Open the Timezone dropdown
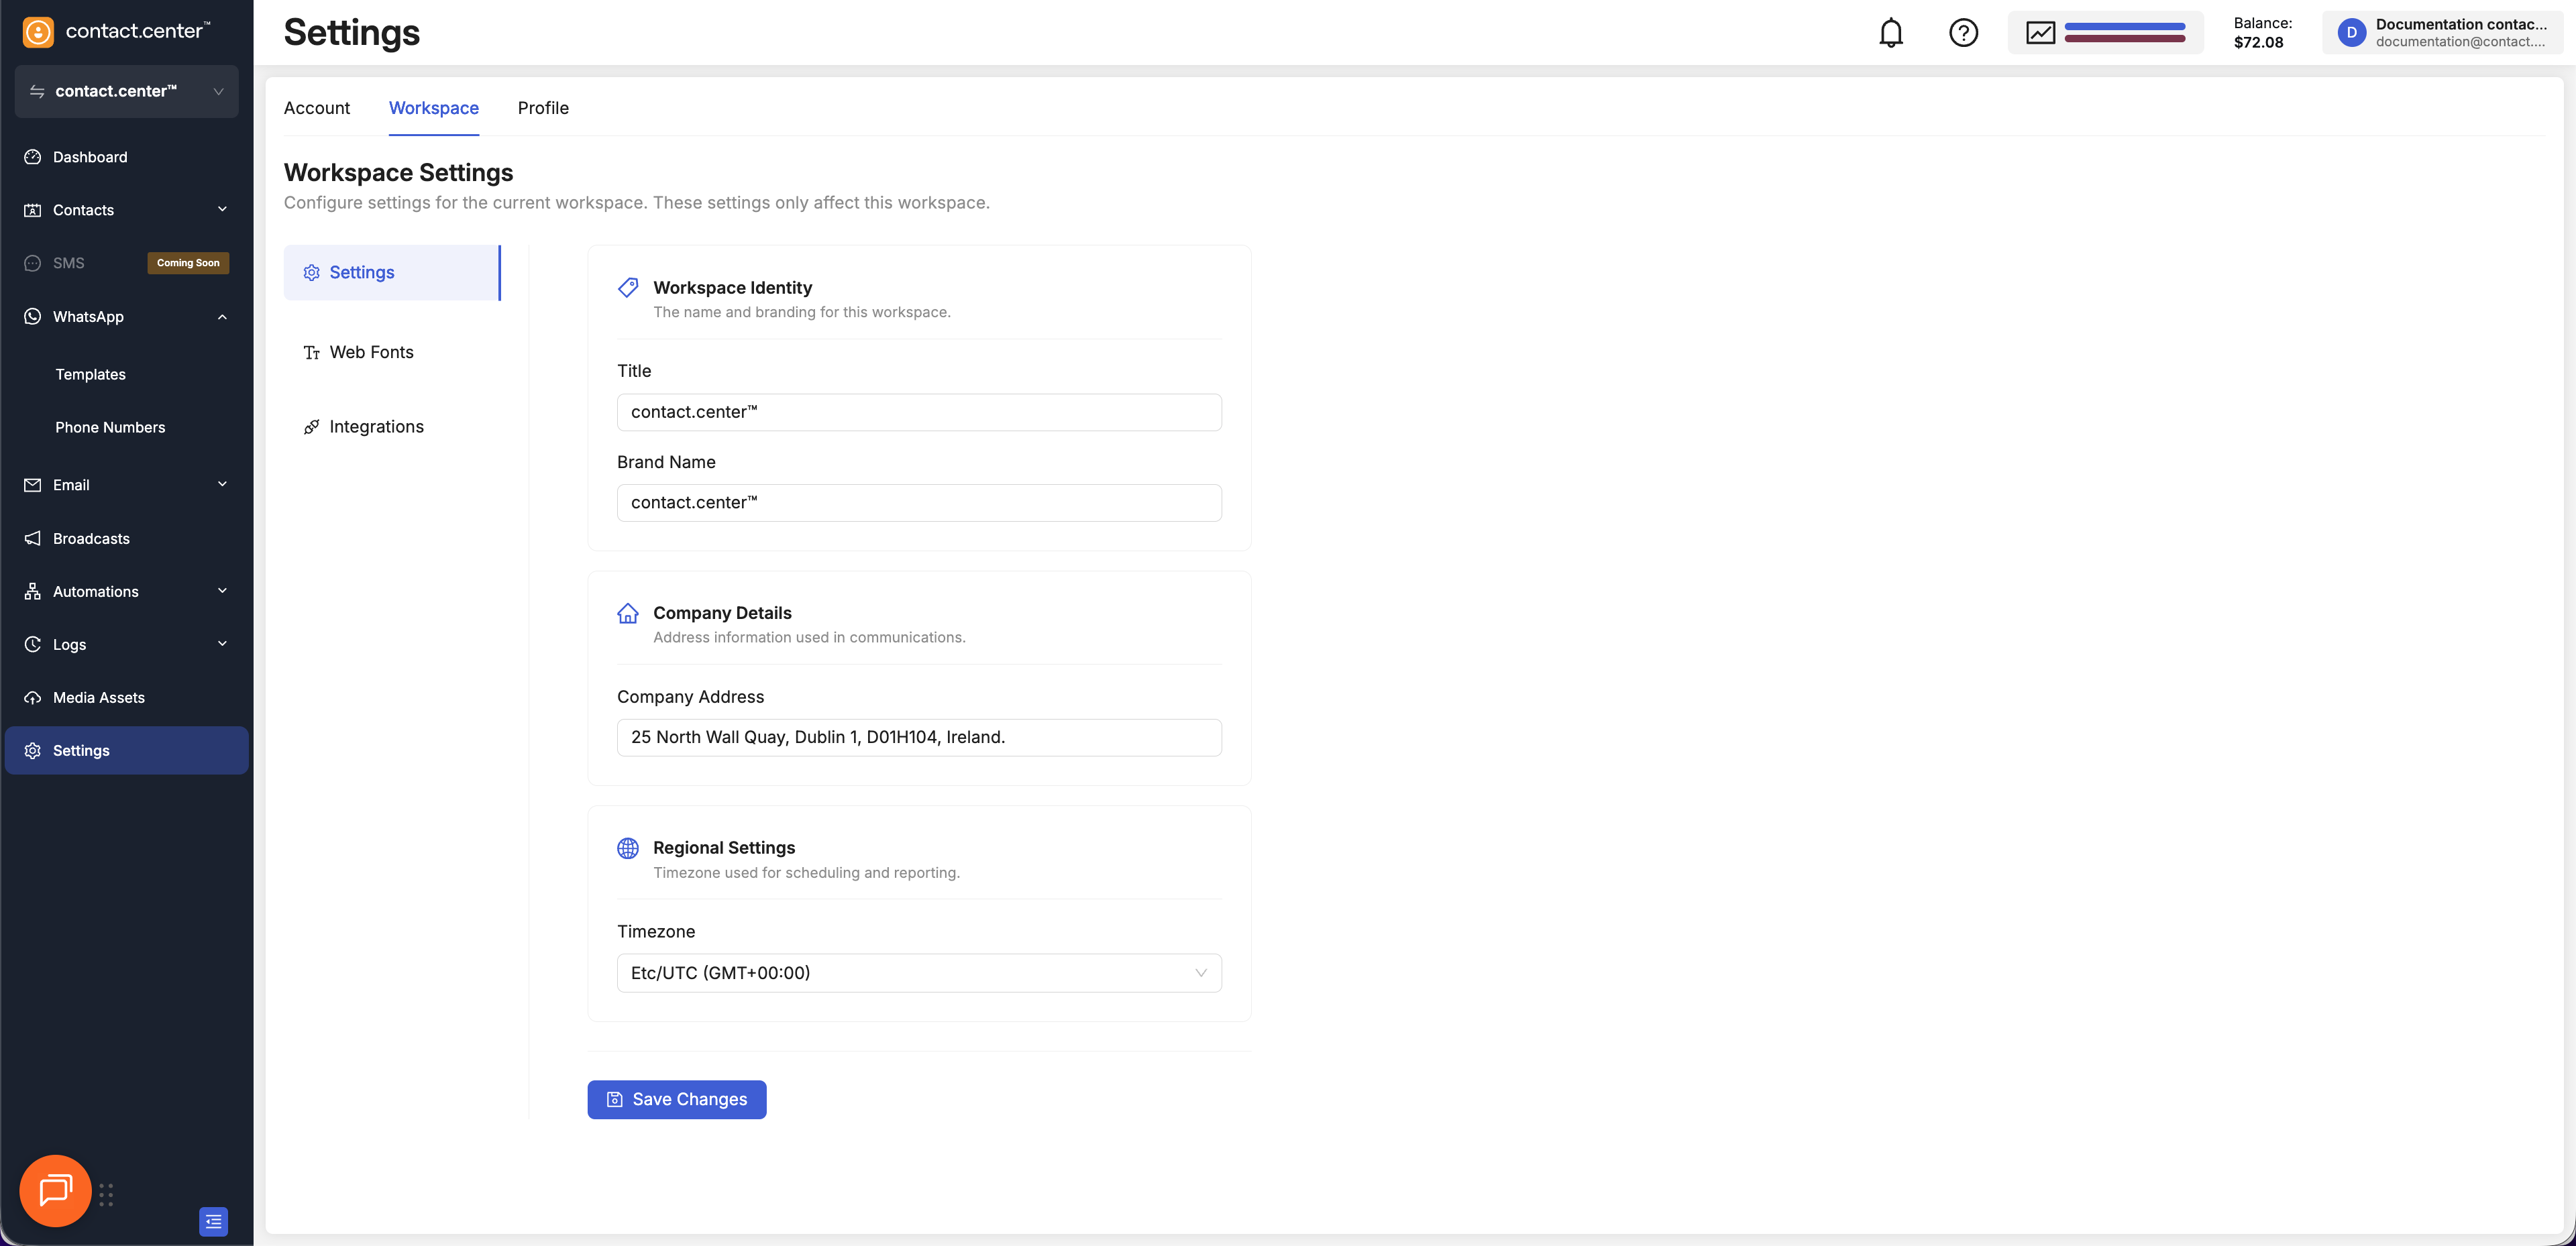2576x1246 pixels. [918, 973]
